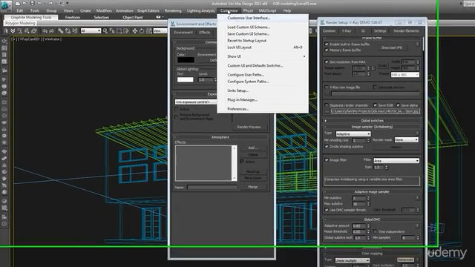Click the Save File icon in quick access bar
The height and width of the screenshot is (267, 475).
(x=33, y=3)
